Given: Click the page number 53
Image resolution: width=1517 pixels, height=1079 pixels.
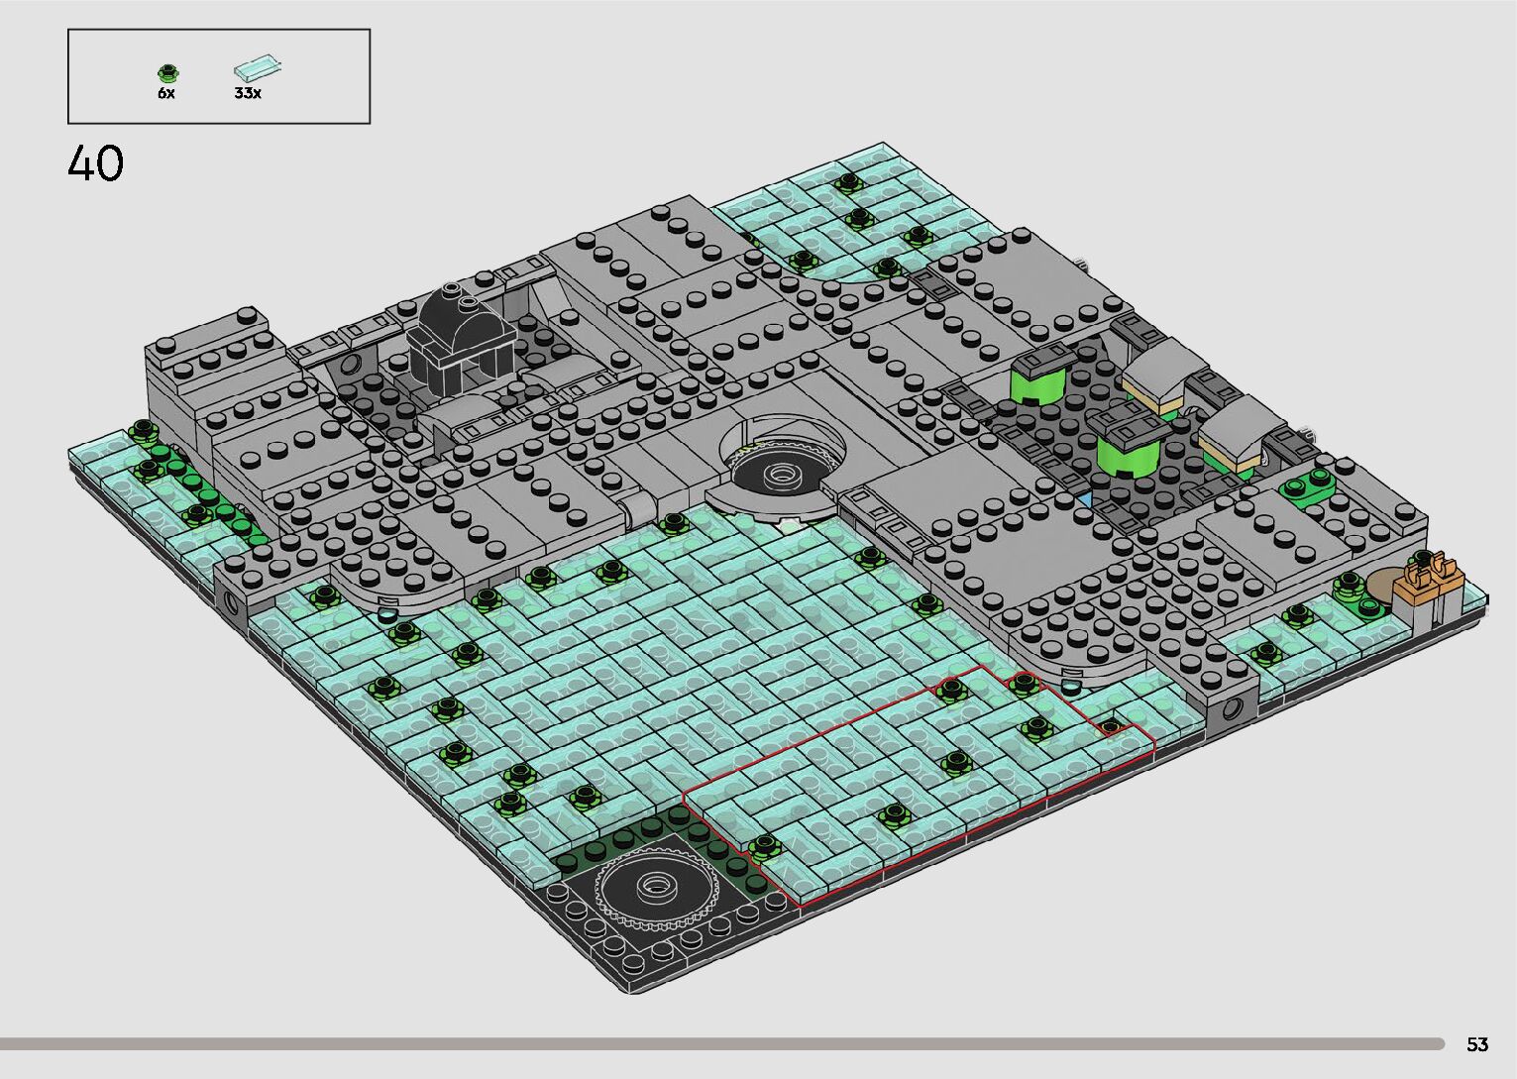Looking at the screenshot, I should 1476,1044.
